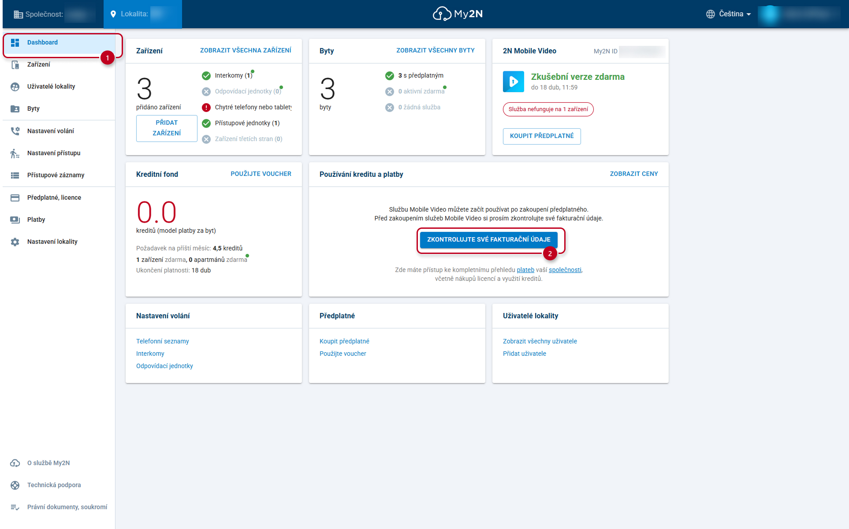Click the Zařízení device icon in sidebar

(15, 64)
